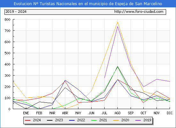Click the red 2024 legend color swatch
This screenshot has height=128, width=176.
28,120
